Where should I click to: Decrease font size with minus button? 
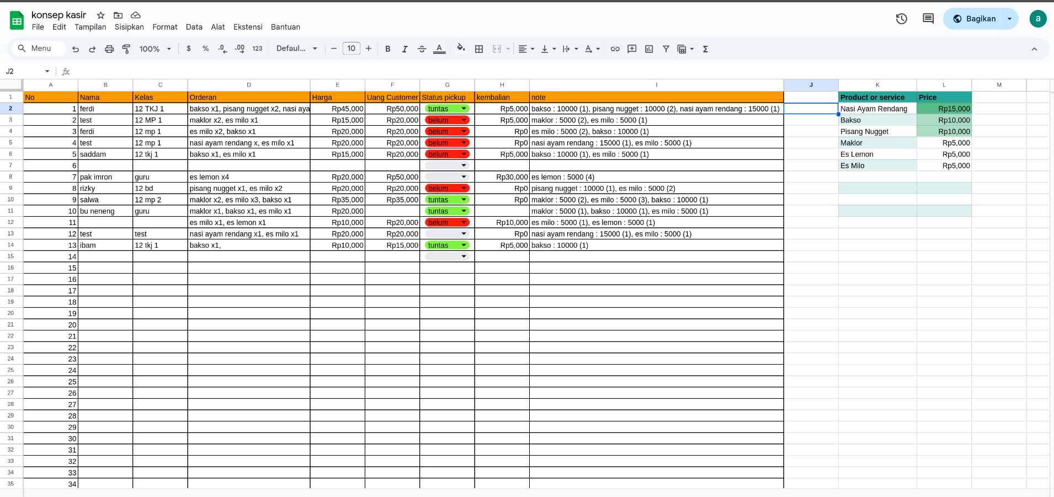click(334, 49)
